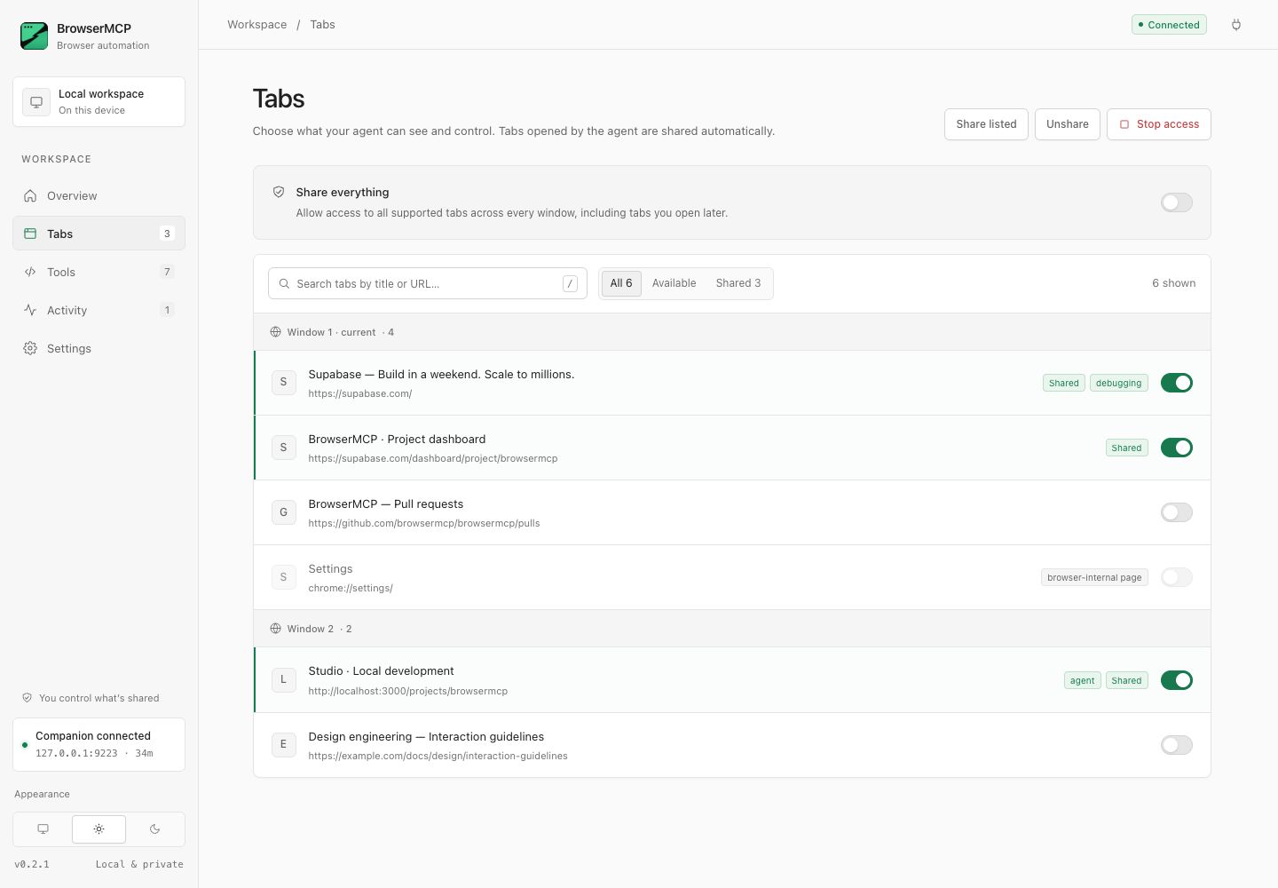This screenshot has width=1278, height=888.
Task: Enable sharing for BrowserMCP Pull requests
Action: click(x=1177, y=512)
